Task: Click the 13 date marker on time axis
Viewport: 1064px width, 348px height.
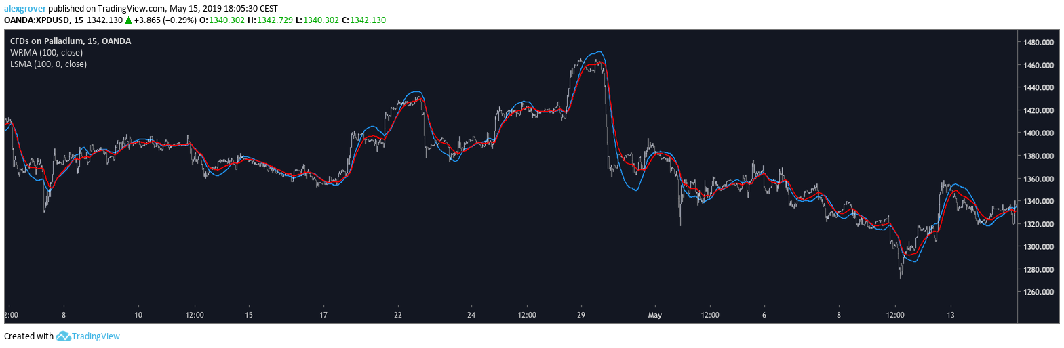Action: 951,316
